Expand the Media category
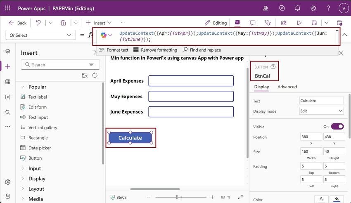Viewport: 351px width, 203px height. 23,199
